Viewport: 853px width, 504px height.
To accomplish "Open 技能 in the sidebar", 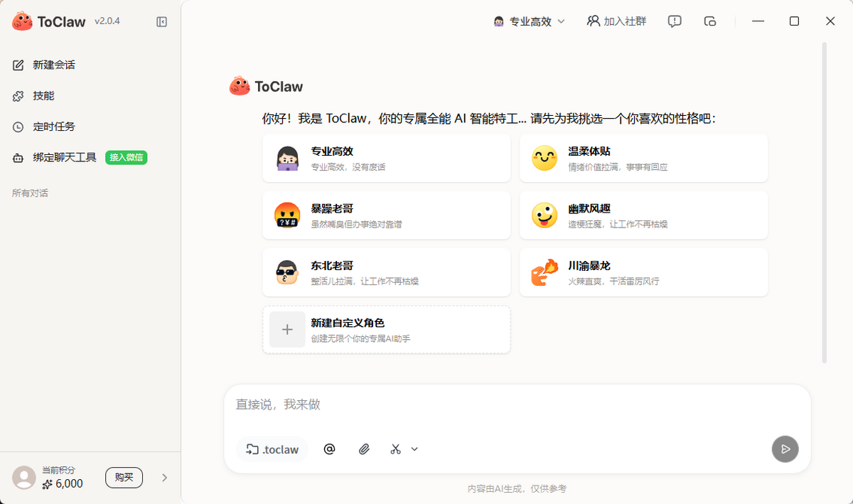I will click(43, 96).
